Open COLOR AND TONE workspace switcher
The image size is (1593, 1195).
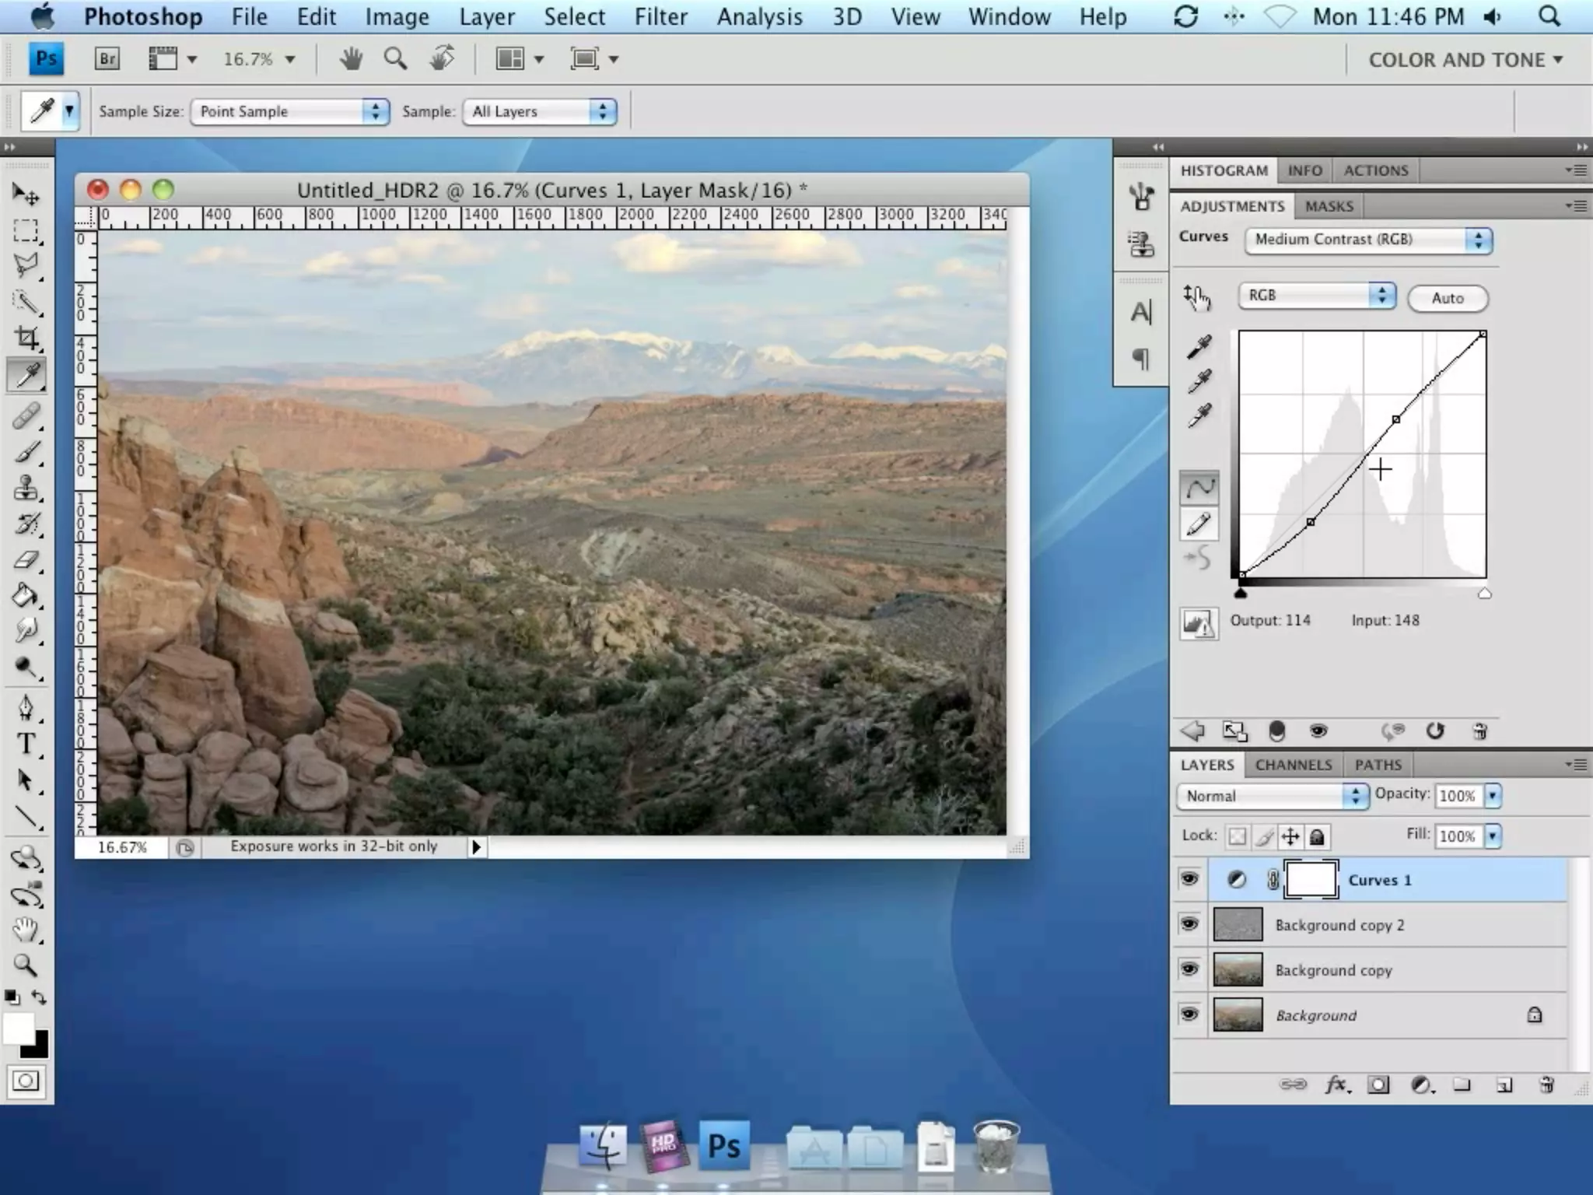[1465, 60]
